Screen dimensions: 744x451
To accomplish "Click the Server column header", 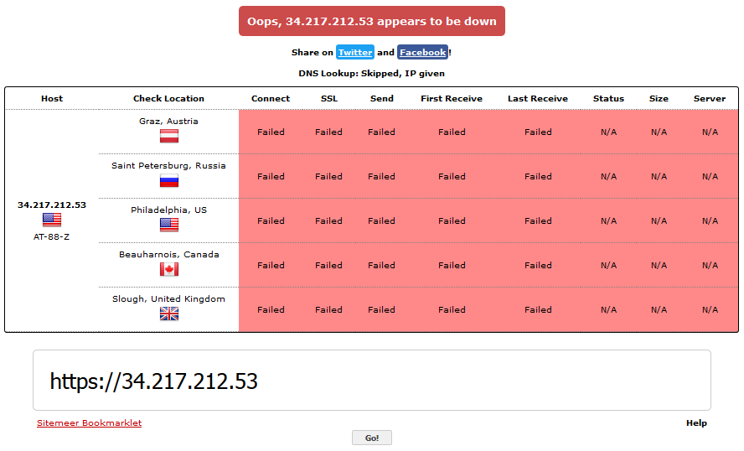I will (710, 98).
